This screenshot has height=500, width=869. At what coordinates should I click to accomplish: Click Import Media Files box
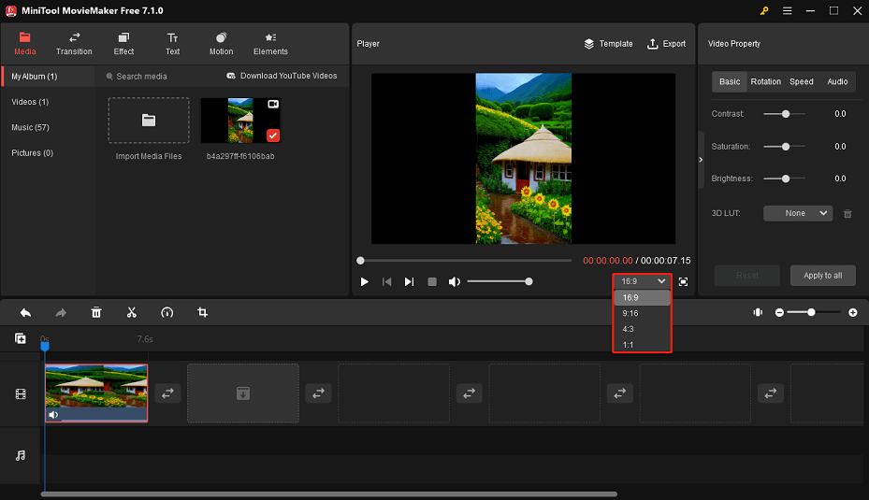(149, 121)
